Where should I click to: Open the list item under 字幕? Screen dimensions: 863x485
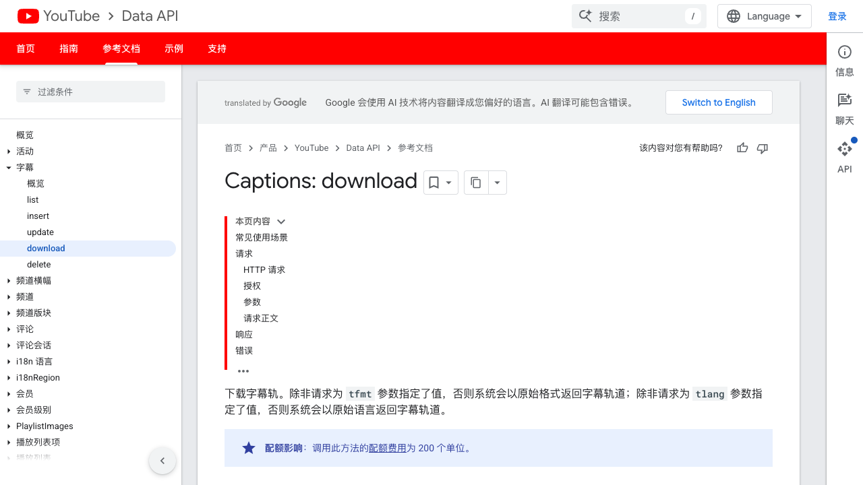pos(33,200)
